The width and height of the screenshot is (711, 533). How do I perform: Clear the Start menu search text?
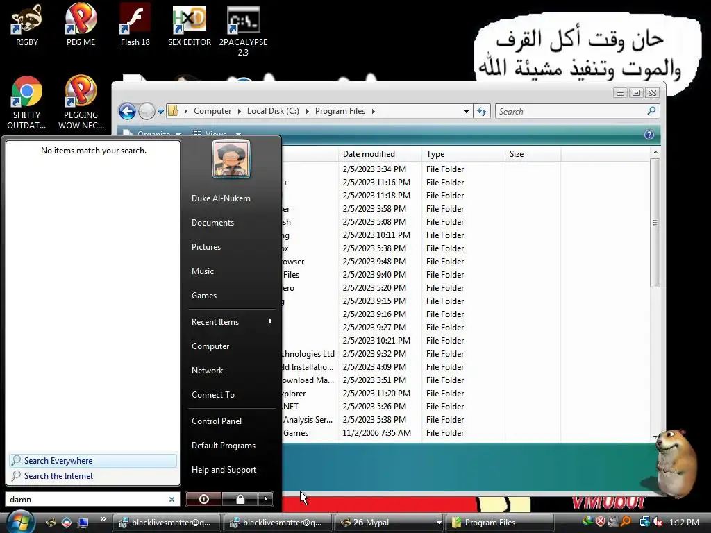(x=172, y=499)
